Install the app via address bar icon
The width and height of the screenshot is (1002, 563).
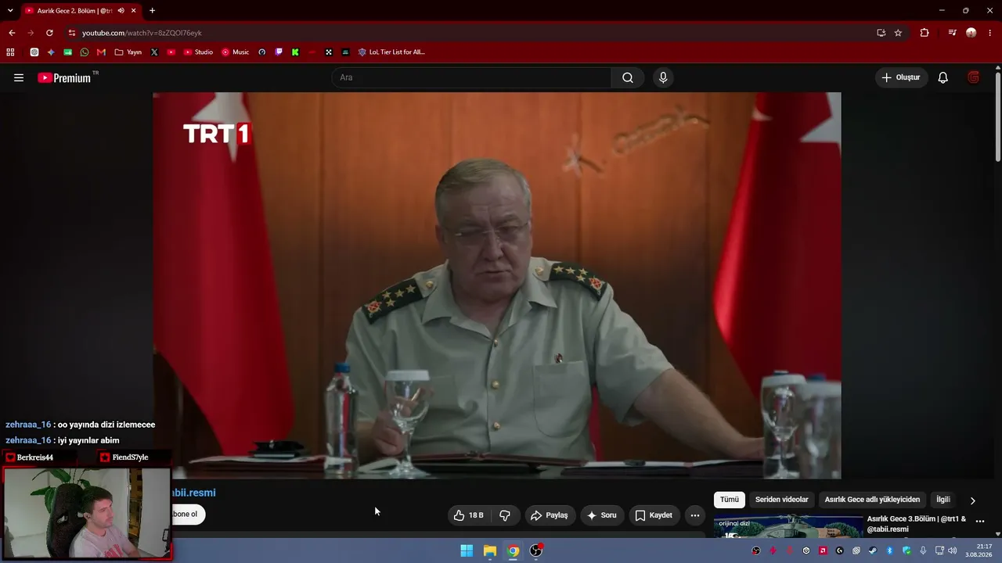click(881, 33)
